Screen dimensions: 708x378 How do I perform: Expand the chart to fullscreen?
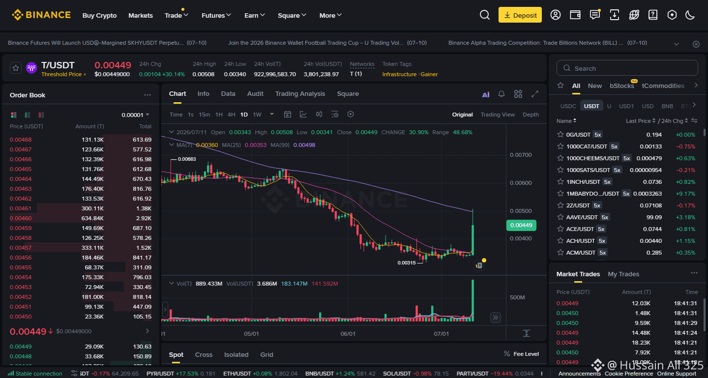pyautogui.click(x=535, y=94)
